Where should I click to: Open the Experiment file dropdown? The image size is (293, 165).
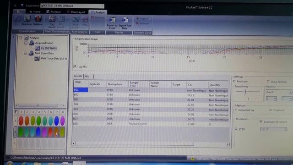coord(103,6)
